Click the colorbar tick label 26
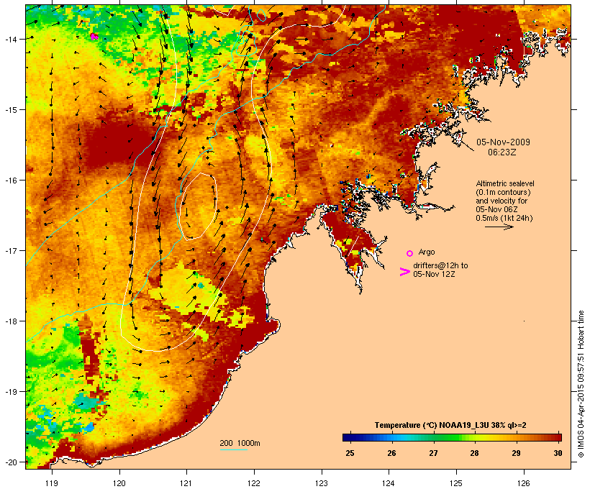The image size is (590, 489). tap(391, 453)
